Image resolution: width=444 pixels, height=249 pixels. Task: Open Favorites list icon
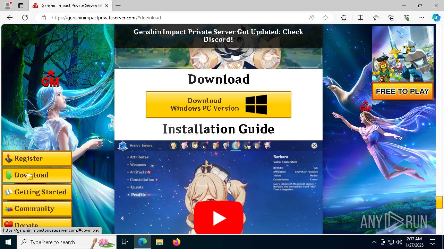coord(376,18)
